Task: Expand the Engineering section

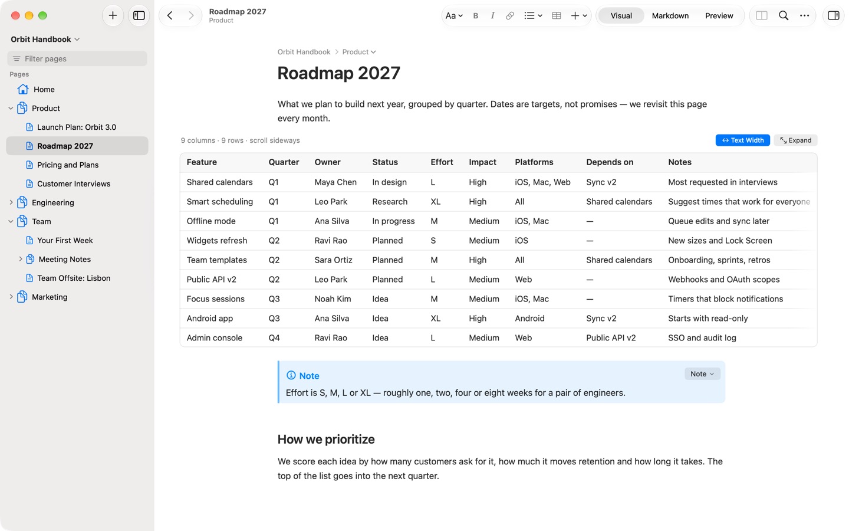Action: coord(11,202)
